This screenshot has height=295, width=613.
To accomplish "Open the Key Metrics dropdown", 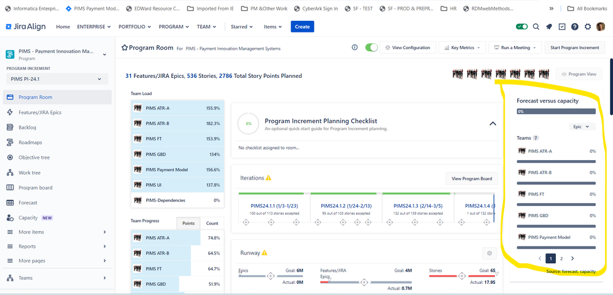I will click(x=462, y=48).
